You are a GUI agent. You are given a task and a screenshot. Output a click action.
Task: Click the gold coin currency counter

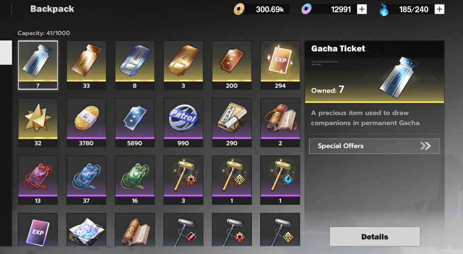[261, 9]
